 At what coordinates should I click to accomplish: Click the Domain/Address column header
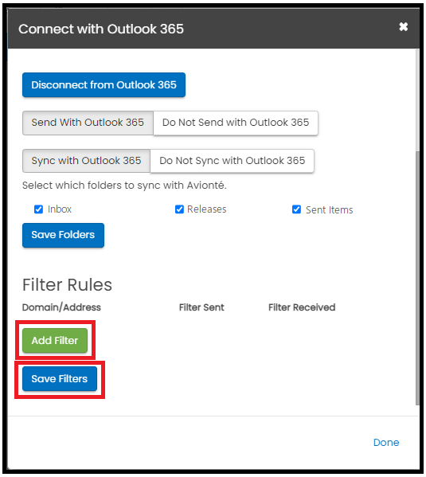tap(61, 307)
